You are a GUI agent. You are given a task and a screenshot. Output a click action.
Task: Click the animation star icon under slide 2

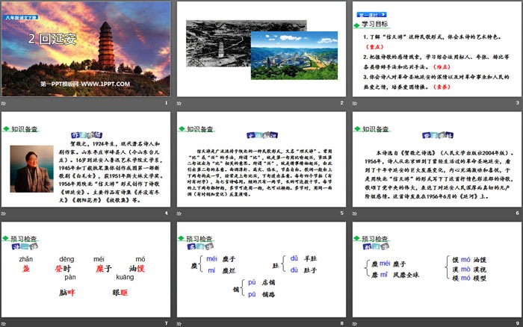click(x=179, y=103)
